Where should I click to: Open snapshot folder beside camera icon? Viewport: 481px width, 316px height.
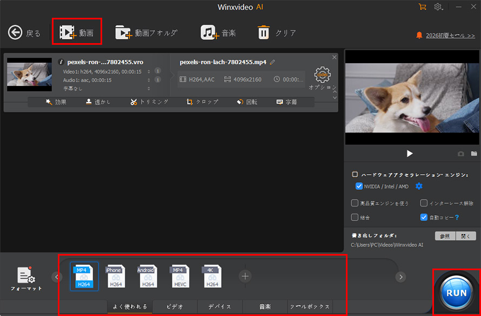(475, 153)
